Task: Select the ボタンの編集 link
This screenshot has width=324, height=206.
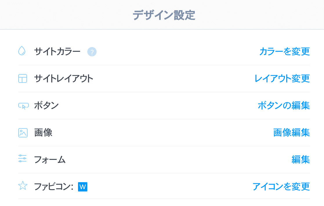Action: click(x=284, y=105)
